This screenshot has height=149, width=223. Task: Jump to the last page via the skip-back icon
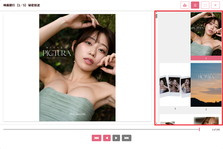coord(96,138)
